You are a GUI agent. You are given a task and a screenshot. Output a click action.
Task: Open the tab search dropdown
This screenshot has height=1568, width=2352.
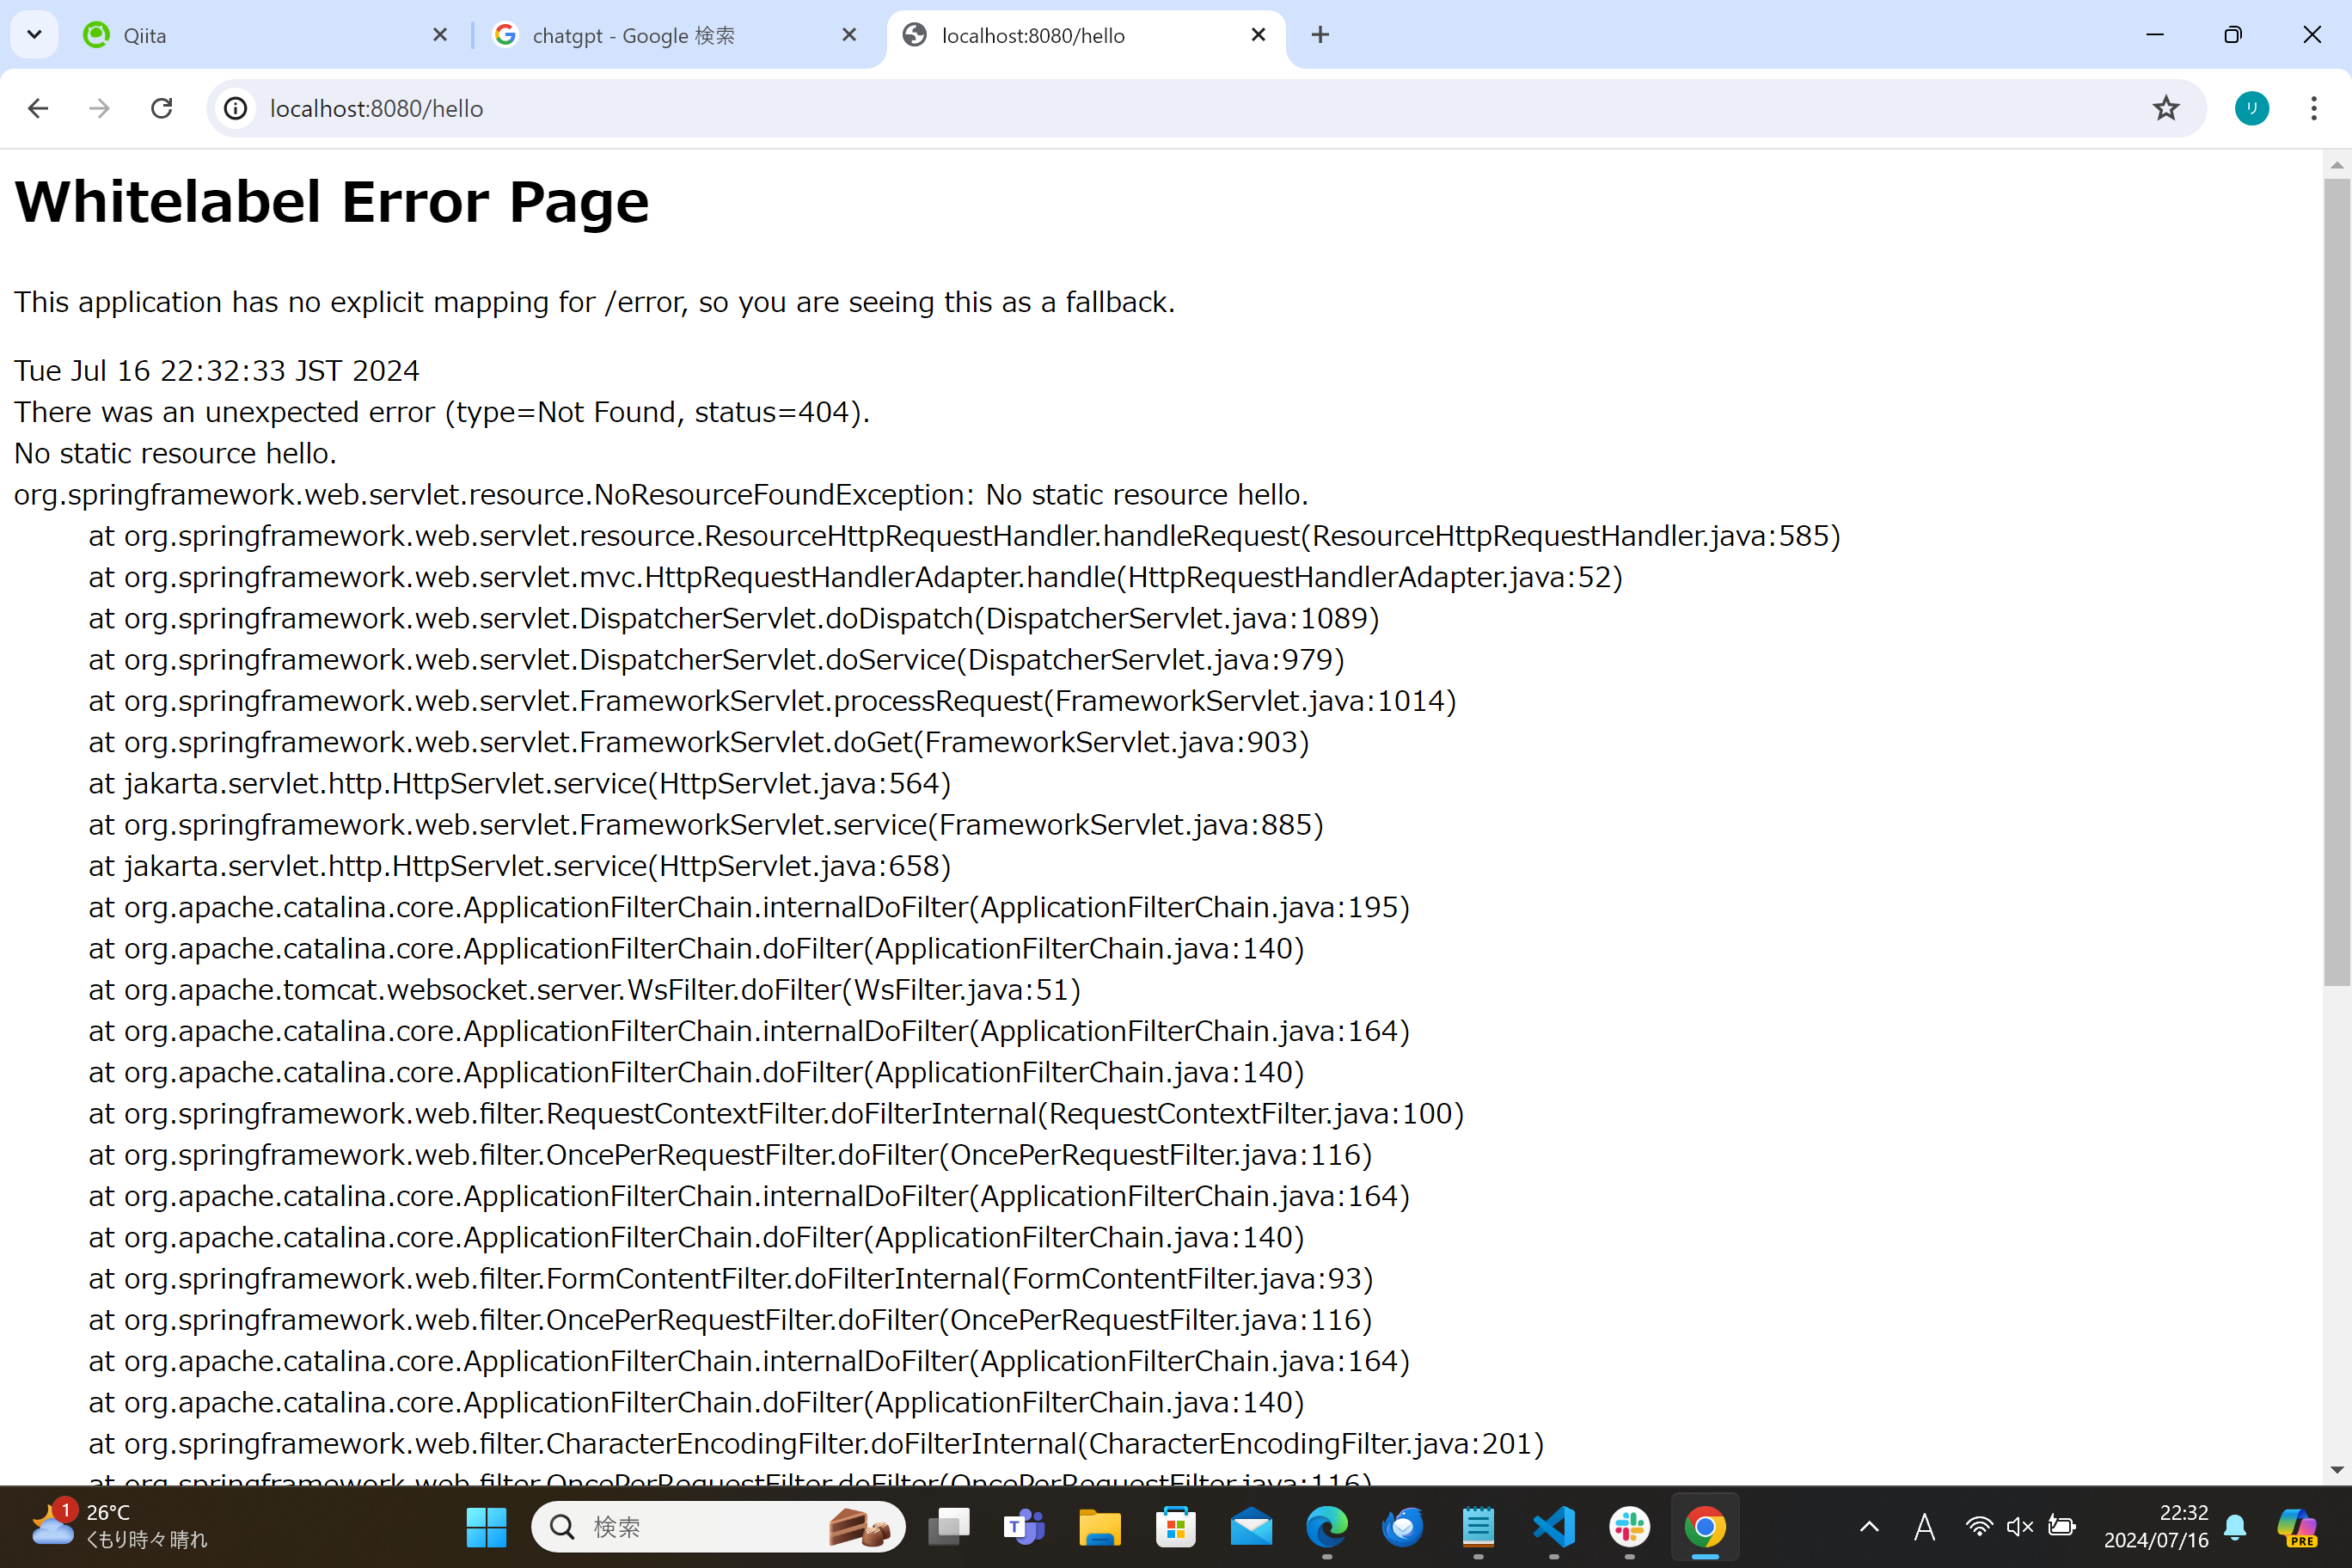(x=34, y=35)
